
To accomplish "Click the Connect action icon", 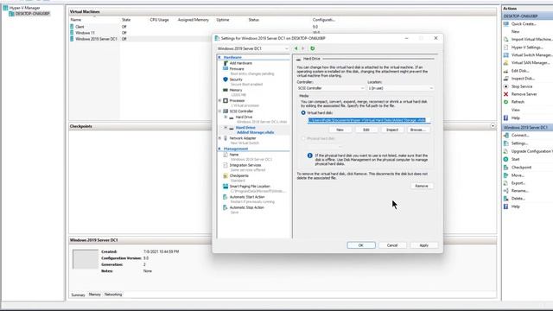I will pyautogui.click(x=506, y=135).
